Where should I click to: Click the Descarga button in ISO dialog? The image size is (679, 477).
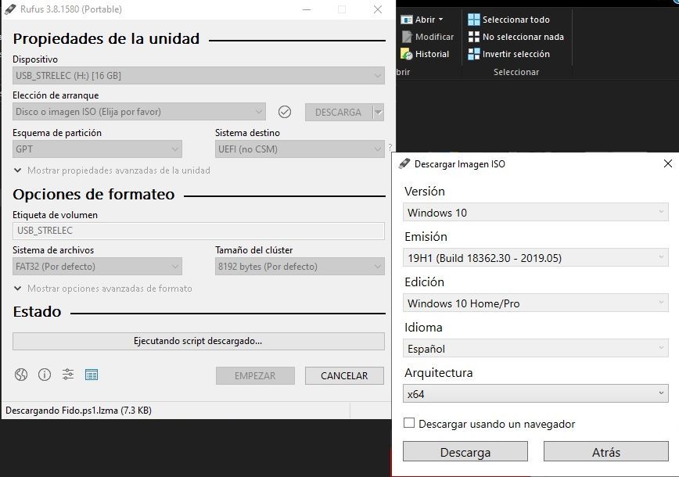click(465, 452)
